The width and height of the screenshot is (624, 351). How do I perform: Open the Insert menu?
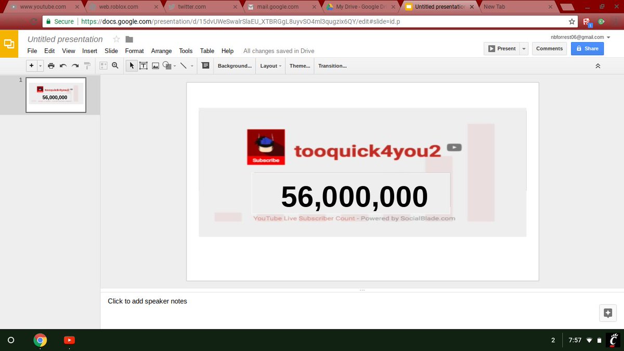coord(89,51)
